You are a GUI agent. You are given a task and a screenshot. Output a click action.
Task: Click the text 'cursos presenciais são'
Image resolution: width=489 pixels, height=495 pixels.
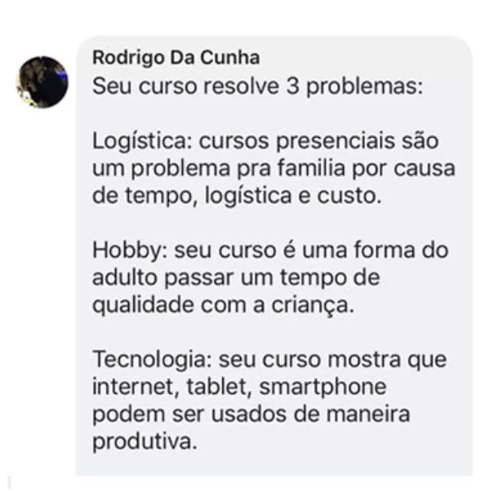point(318,141)
